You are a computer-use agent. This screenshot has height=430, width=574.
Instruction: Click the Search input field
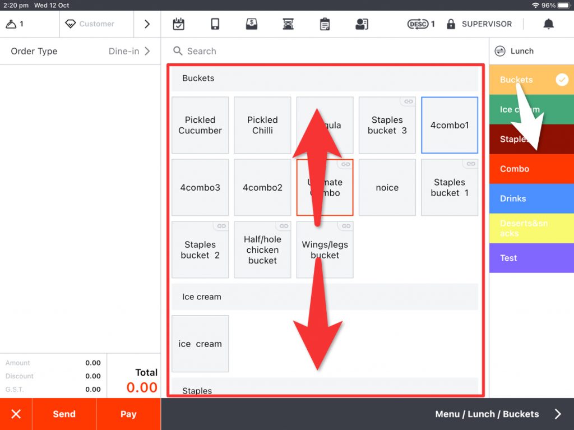325,51
